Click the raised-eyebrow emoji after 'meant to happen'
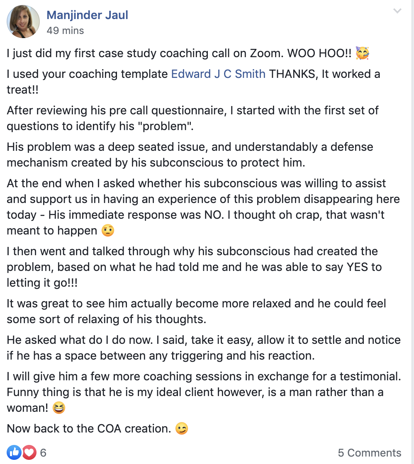Image resolution: width=414 pixels, height=464 pixels. click(108, 230)
